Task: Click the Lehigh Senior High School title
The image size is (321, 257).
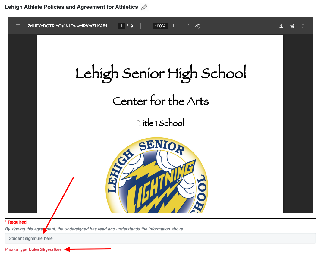Action: pyautogui.click(x=161, y=74)
